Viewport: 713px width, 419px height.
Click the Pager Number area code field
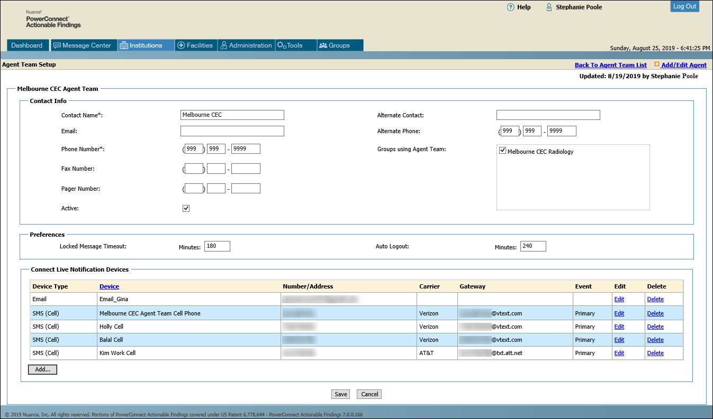pos(194,188)
